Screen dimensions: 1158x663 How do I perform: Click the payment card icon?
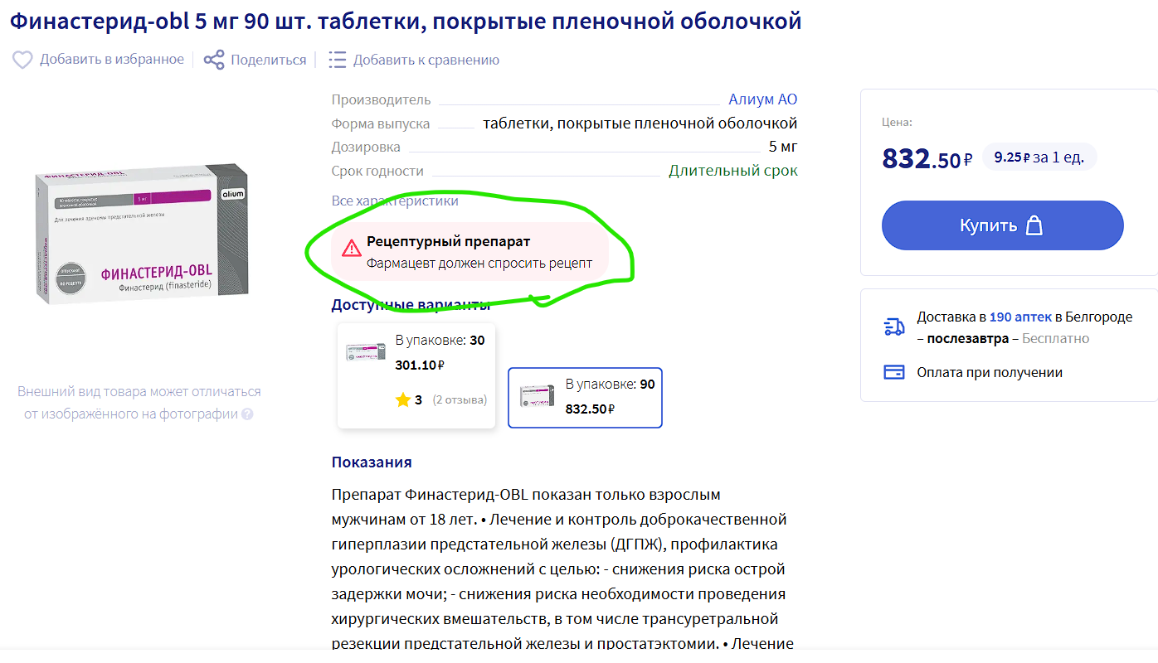[x=894, y=372]
